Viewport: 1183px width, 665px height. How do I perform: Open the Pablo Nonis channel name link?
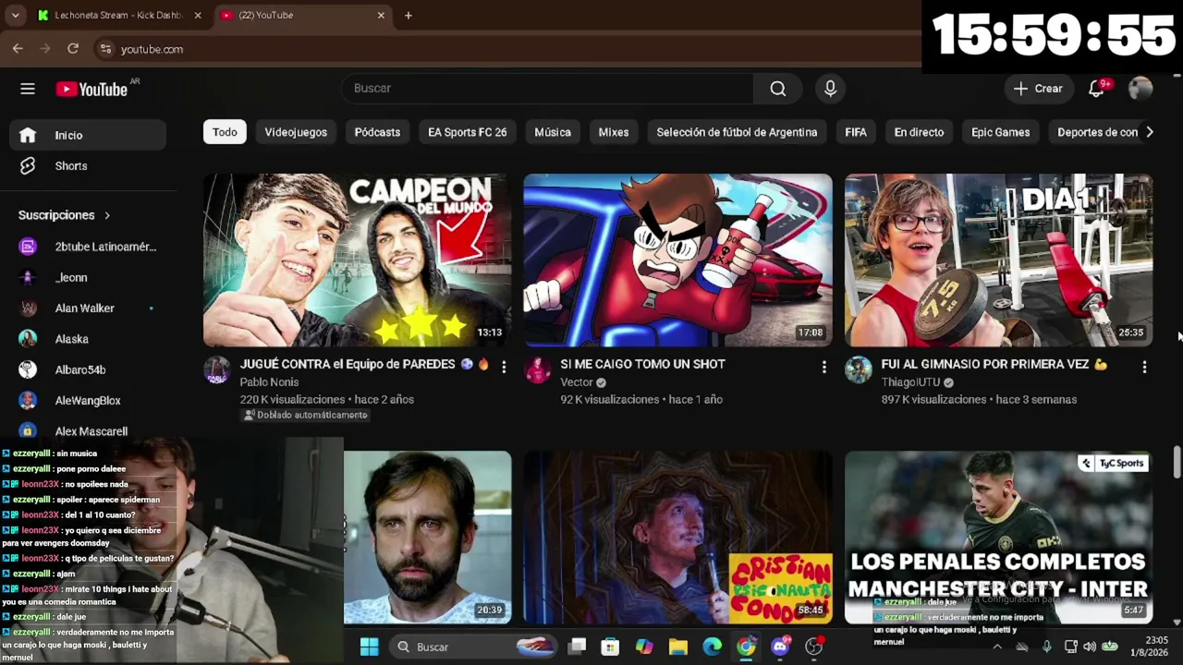[269, 382]
